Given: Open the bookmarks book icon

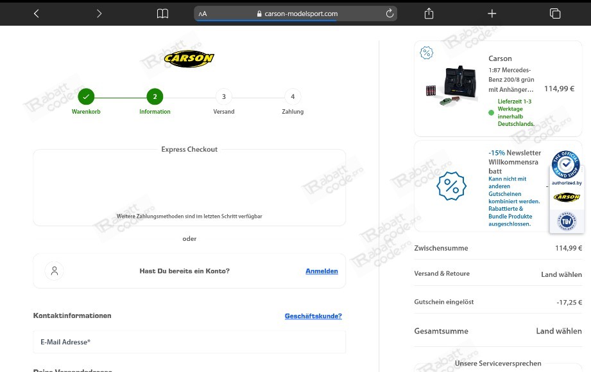Looking at the screenshot, I should coord(162,13).
